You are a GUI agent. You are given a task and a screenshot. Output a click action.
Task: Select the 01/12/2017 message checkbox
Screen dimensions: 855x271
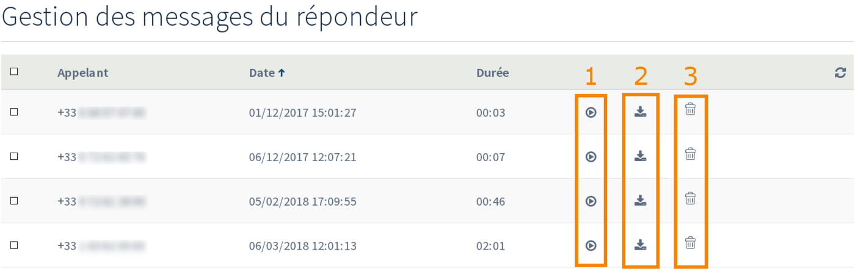point(14,112)
